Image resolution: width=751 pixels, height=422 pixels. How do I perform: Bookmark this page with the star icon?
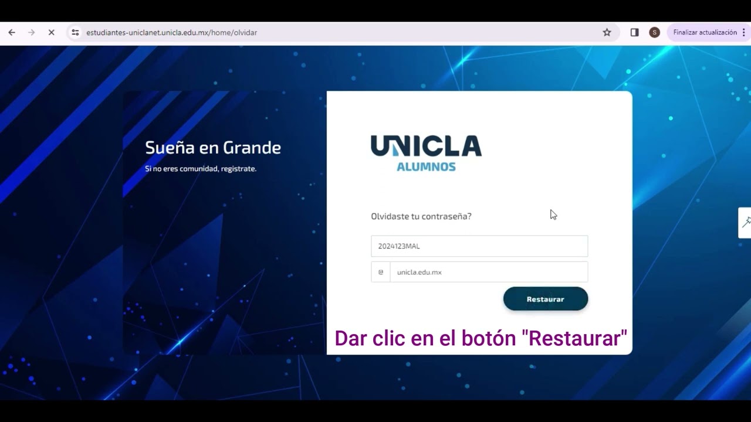607,33
